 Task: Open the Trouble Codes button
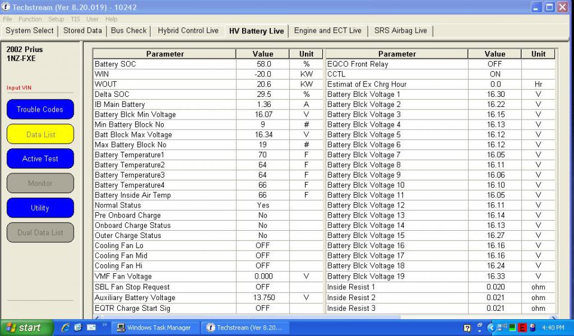[40, 109]
